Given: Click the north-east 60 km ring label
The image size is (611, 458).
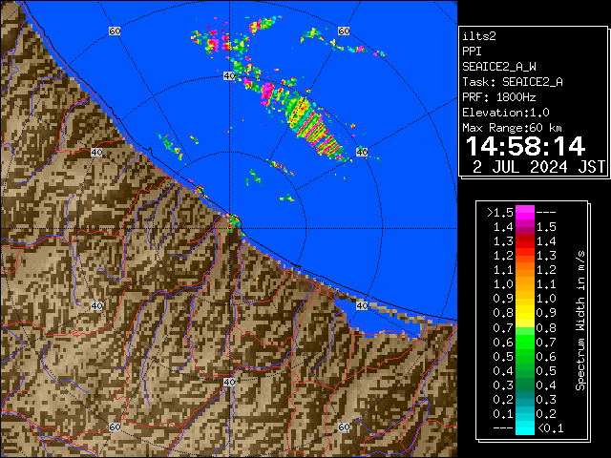Looking at the screenshot, I should click(x=344, y=31).
